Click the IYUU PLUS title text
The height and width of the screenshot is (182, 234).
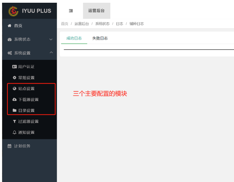(x=37, y=11)
